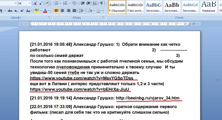Screen dimensions: 222x120
Task: Open the borders dropdown arrow
Action: (102, 11)
